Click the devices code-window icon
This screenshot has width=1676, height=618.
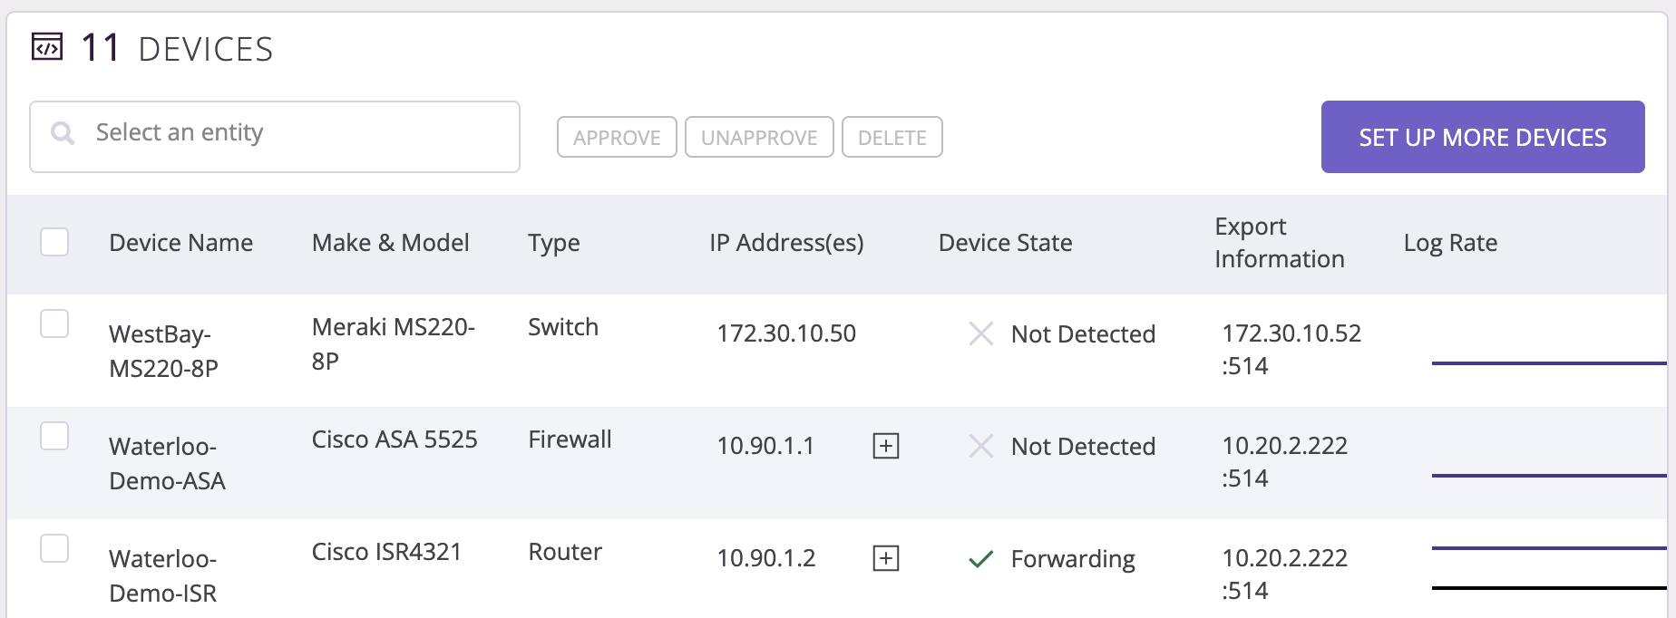coord(47,46)
